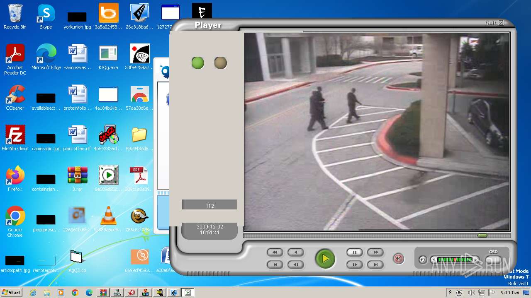The image size is (531, 298).
Task: Select the camerabin.jpg file
Action: click(x=46, y=141)
